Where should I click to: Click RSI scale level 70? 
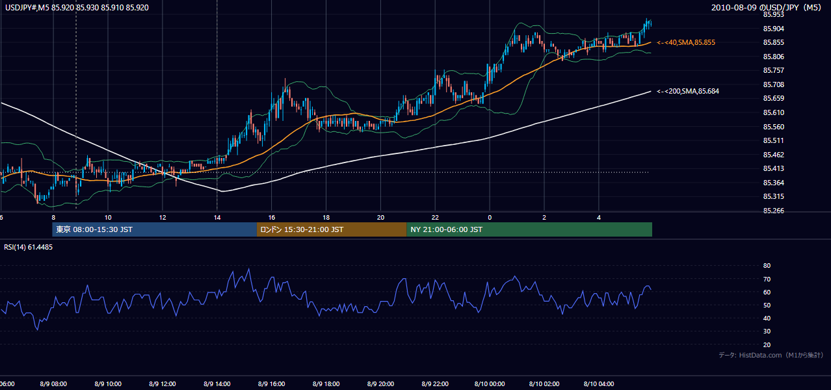coord(767,279)
